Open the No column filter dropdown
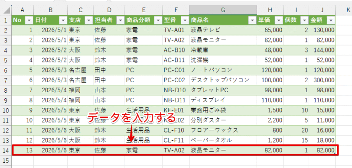Screen dimensions: 352x168 click(29, 20)
